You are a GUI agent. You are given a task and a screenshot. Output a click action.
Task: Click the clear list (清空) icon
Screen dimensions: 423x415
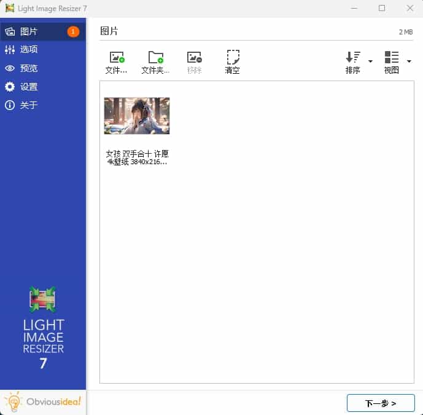[233, 58]
